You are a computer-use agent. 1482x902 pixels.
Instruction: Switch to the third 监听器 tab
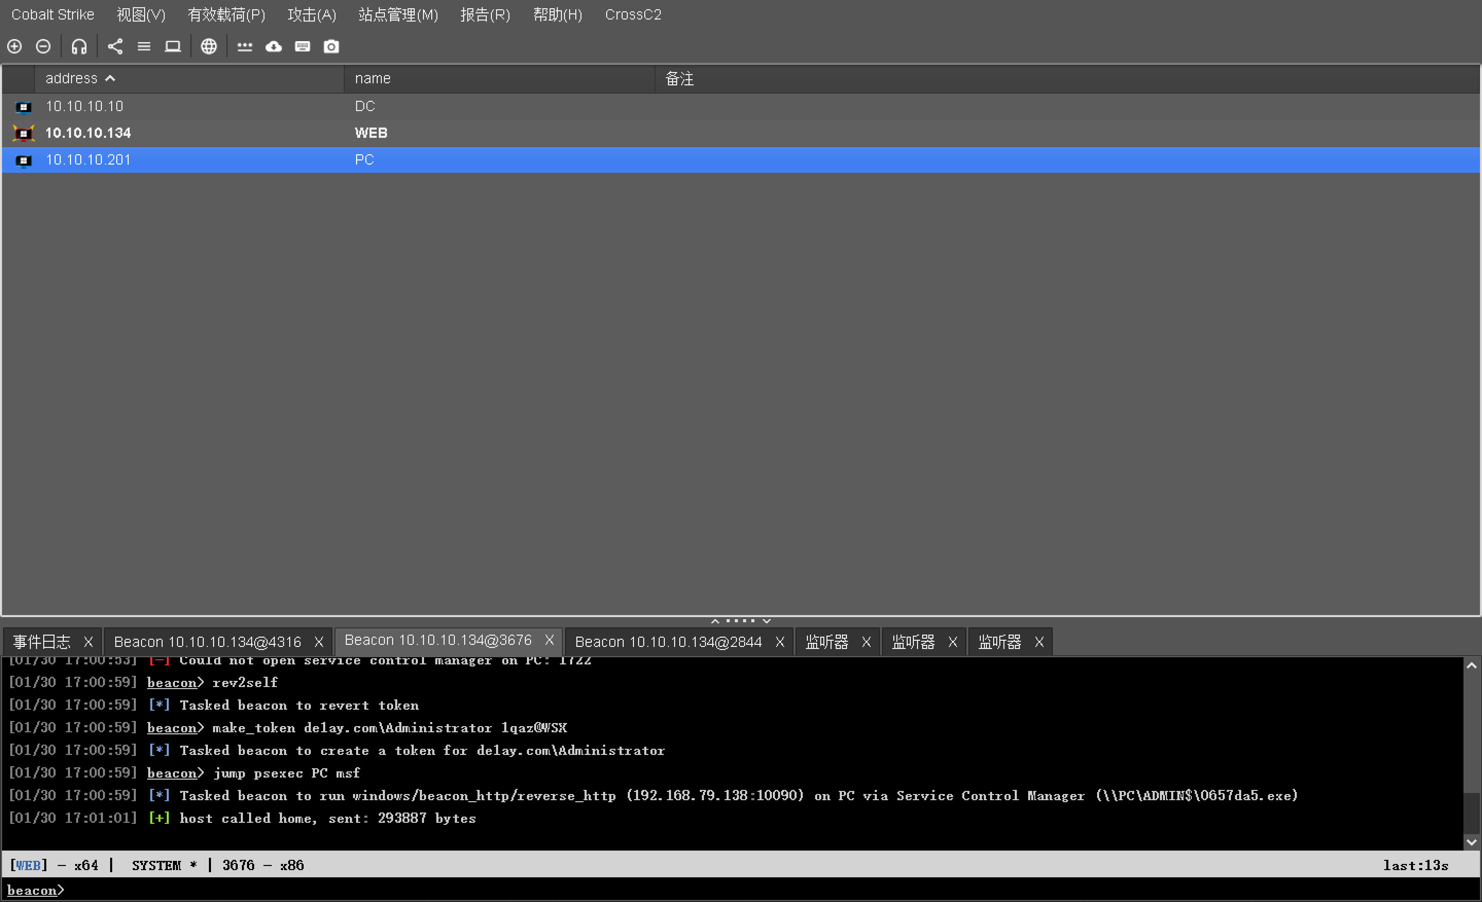tap(1000, 642)
